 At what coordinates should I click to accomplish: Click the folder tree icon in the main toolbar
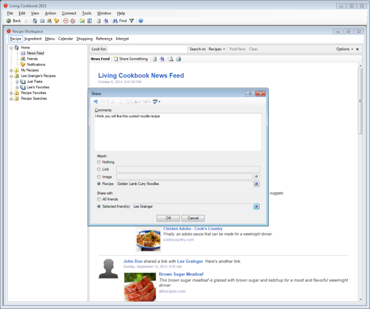click(82, 21)
